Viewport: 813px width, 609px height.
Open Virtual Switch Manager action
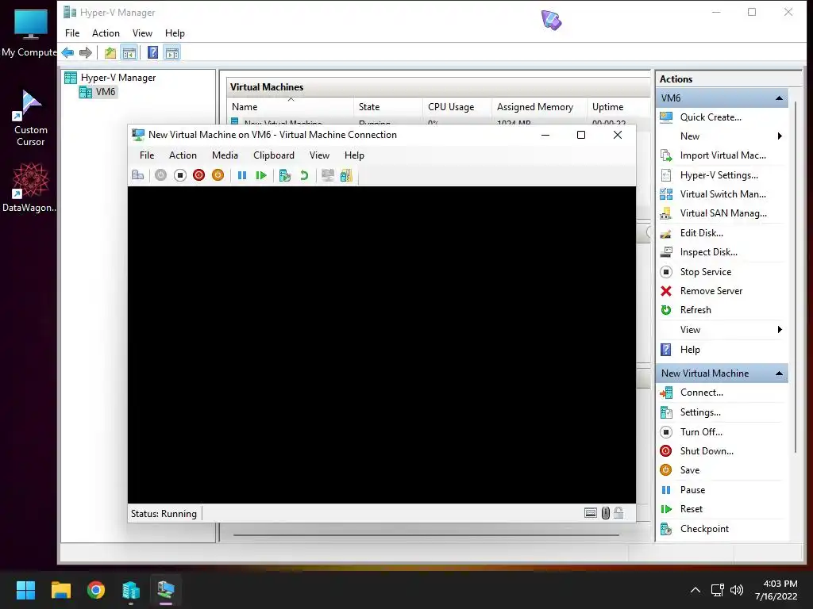[721, 194]
